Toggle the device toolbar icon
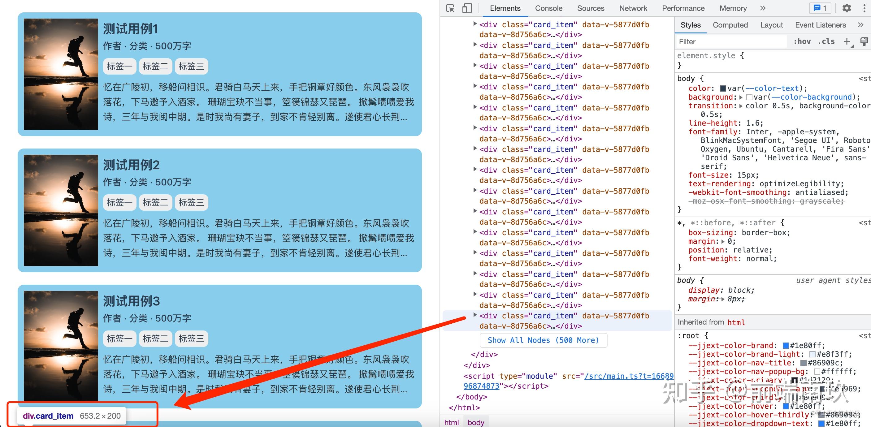871x427 pixels. pyautogui.click(x=467, y=8)
